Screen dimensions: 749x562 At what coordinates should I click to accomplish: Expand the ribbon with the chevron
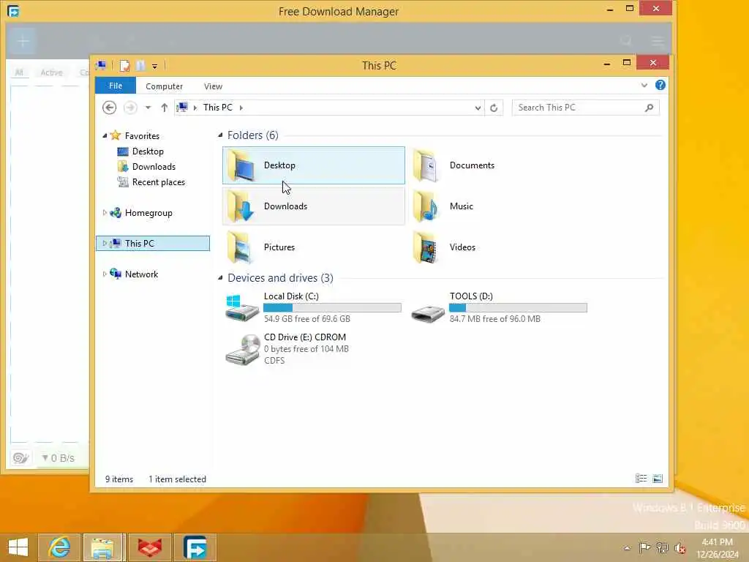tap(644, 85)
